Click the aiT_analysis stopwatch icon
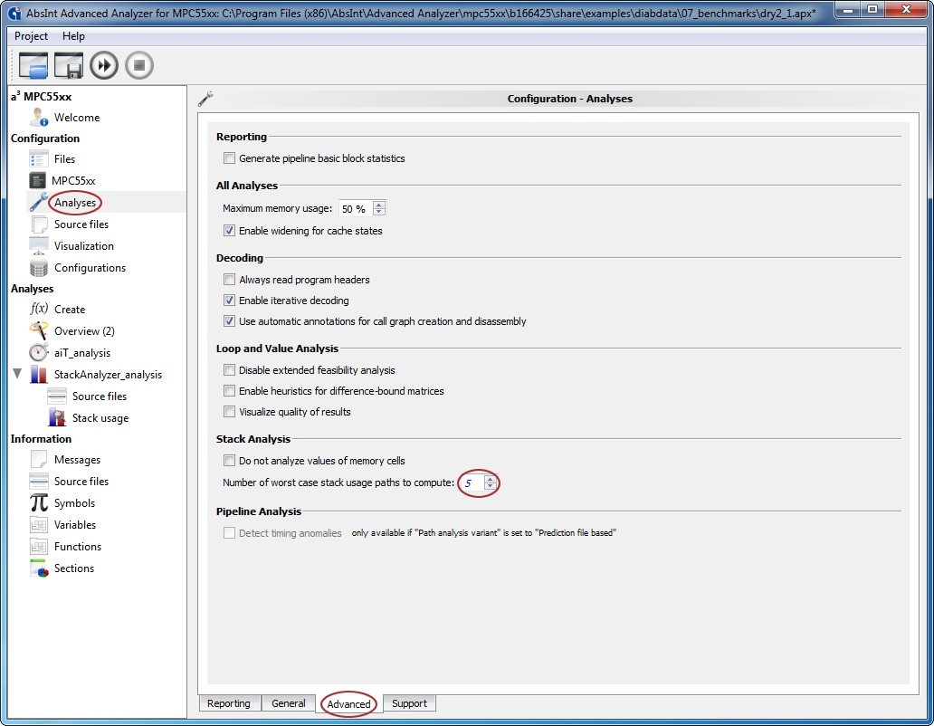Image resolution: width=934 pixels, height=726 pixels. tap(39, 352)
